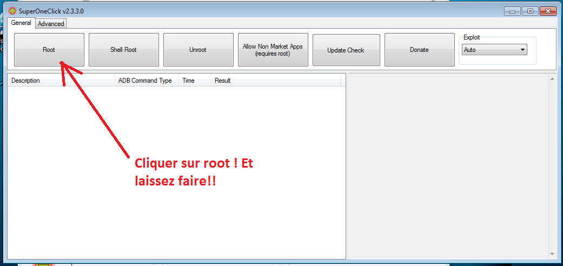Viewport: 563px width, 266px height.
Task: Click the Root button
Action: [49, 50]
